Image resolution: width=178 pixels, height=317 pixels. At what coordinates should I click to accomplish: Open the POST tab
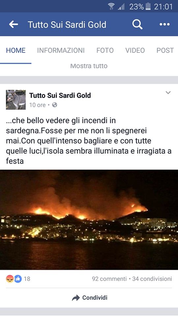coord(165,50)
